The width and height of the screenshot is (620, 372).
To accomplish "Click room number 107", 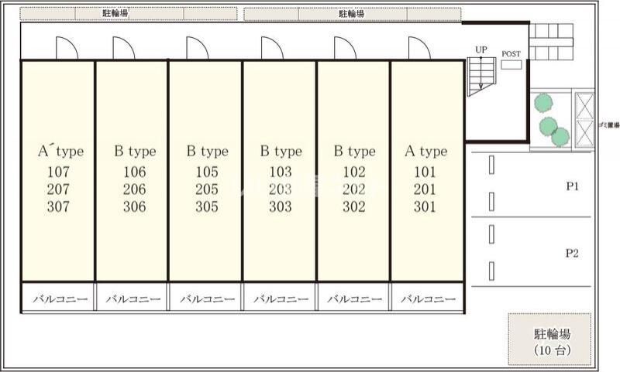I will tap(58, 172).
